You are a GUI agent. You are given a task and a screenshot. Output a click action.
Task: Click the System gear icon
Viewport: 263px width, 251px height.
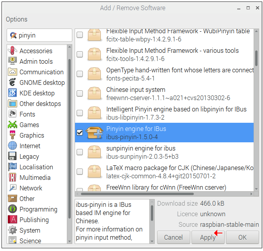coord(13,230)
